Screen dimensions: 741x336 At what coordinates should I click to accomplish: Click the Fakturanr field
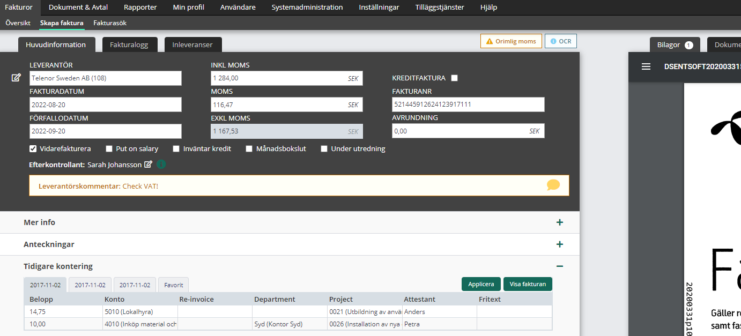point(468,104)
